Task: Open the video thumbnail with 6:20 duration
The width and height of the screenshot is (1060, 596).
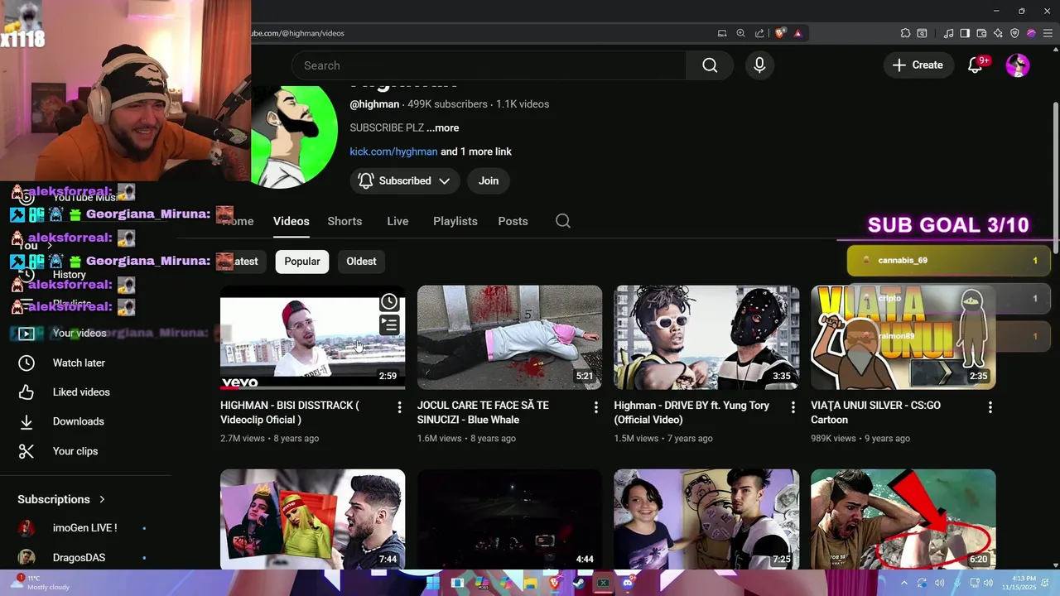Action: (903, 519)
